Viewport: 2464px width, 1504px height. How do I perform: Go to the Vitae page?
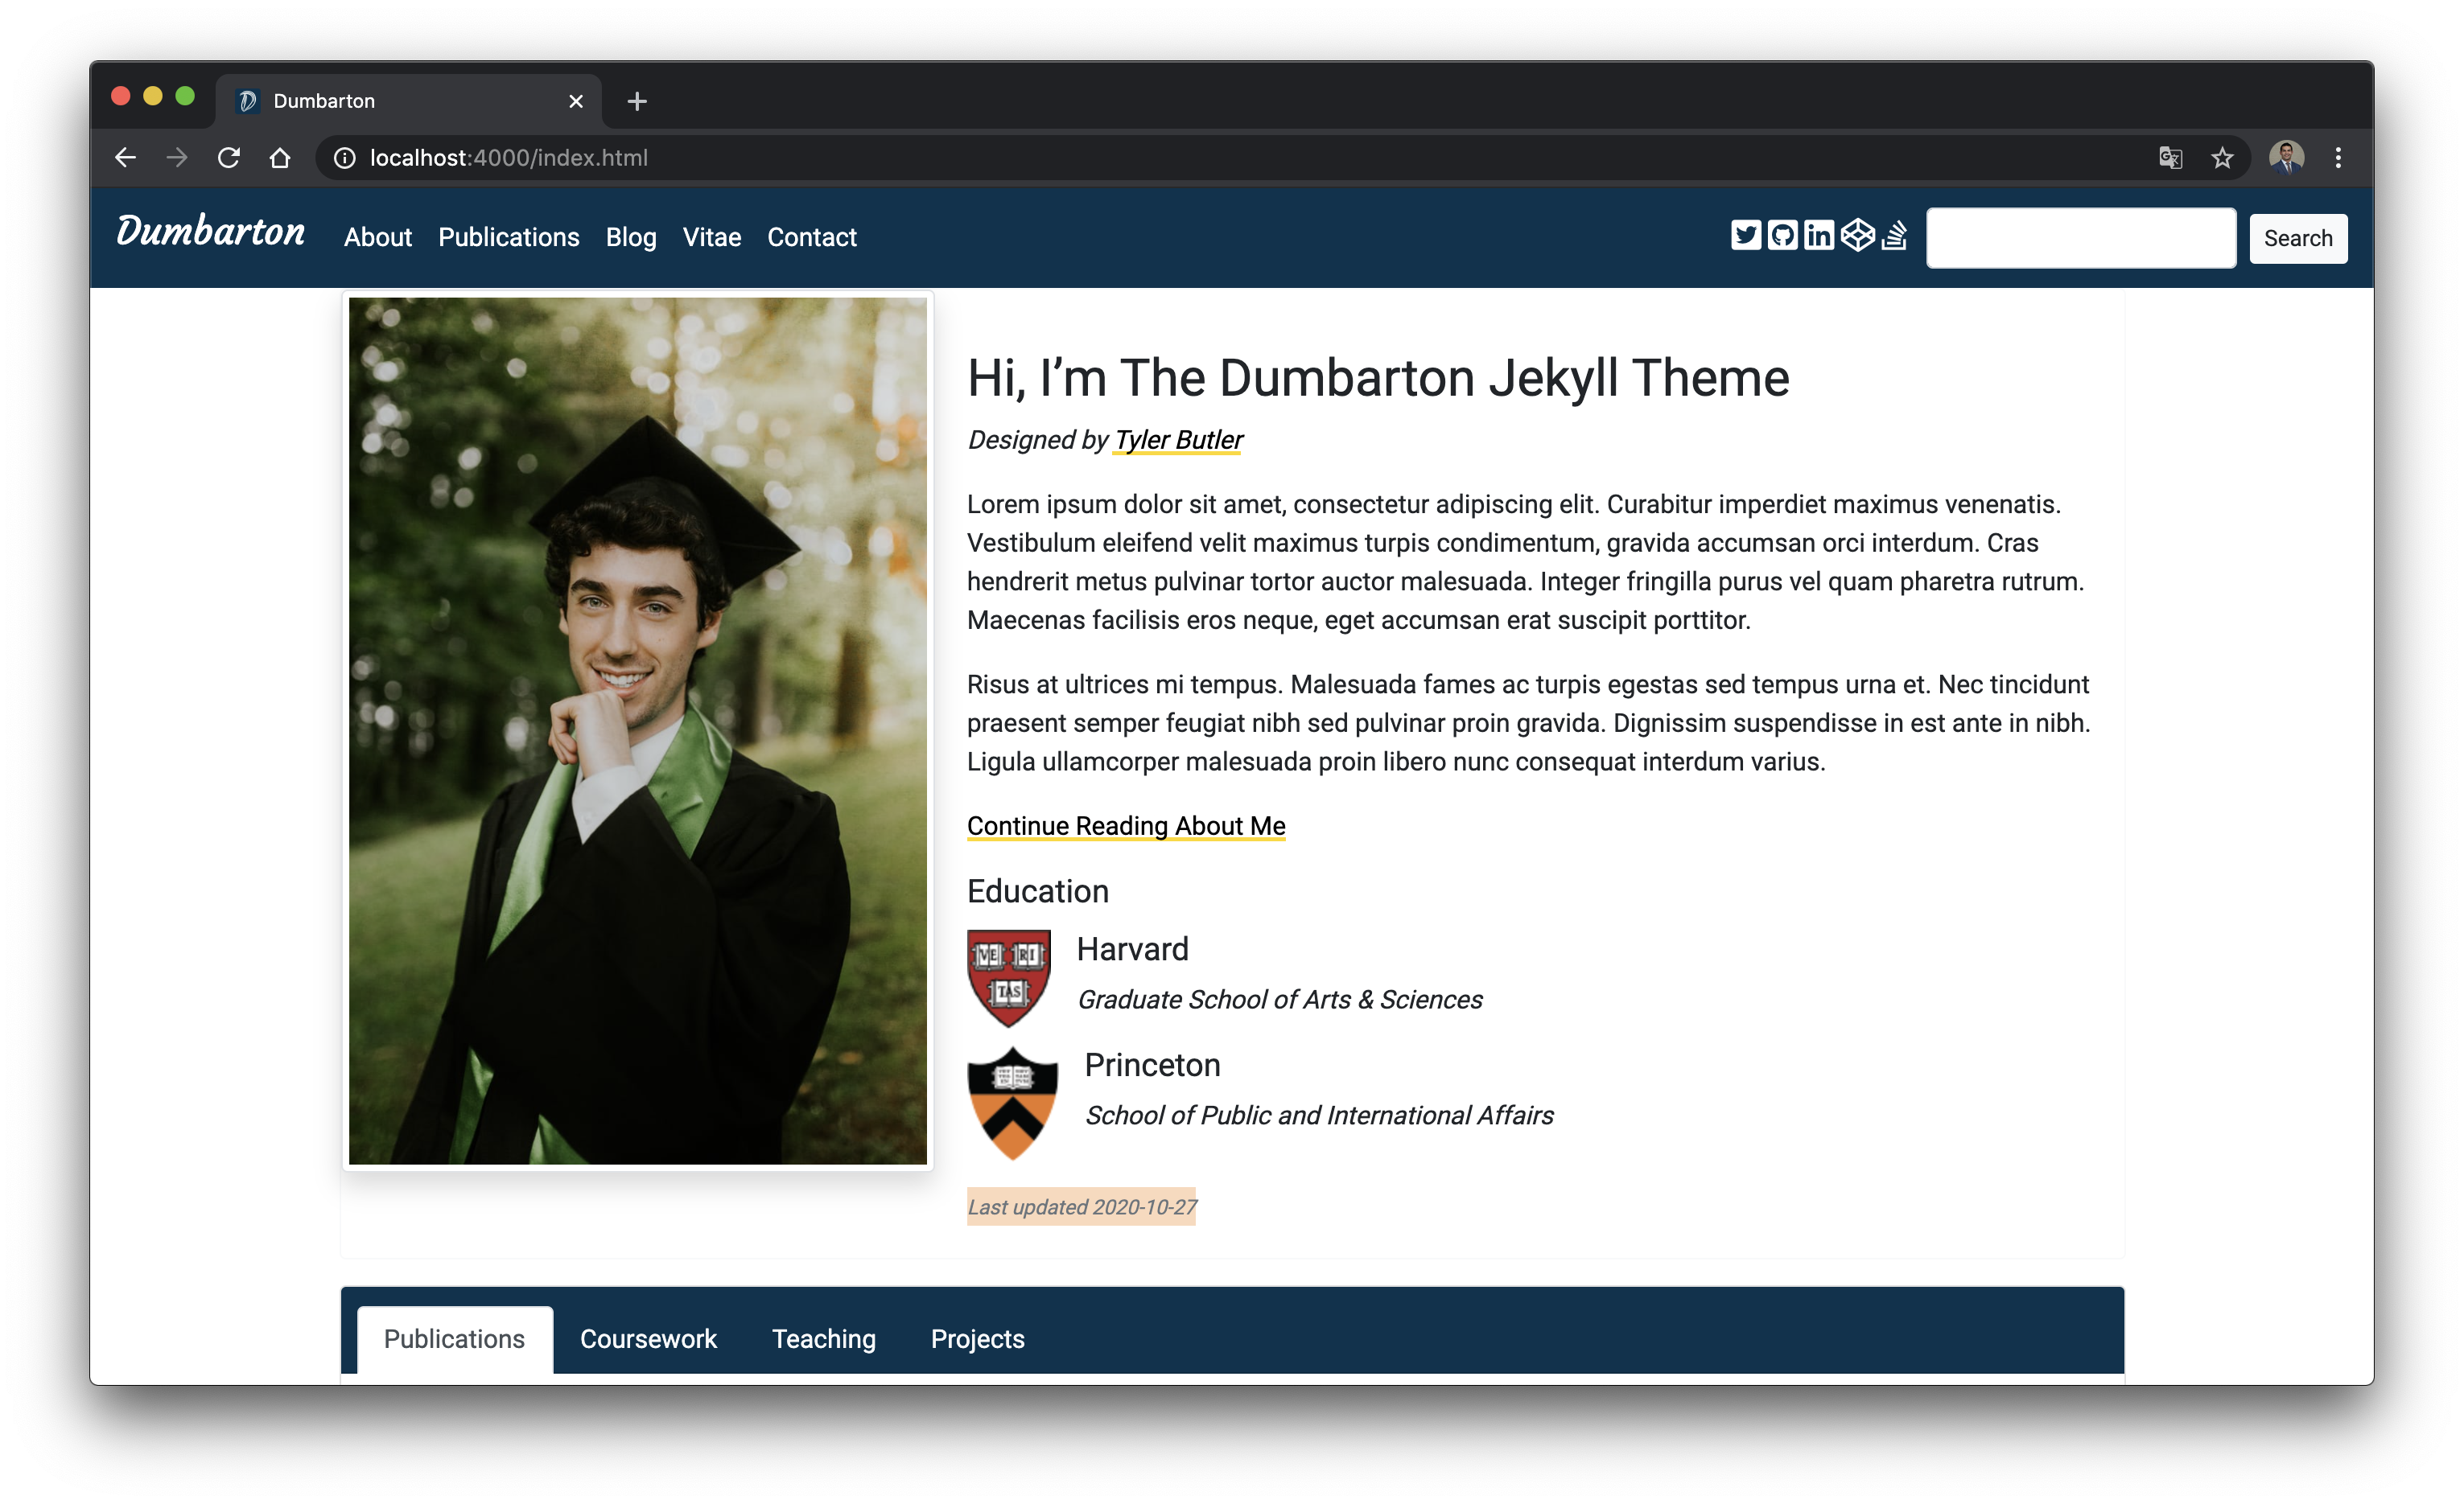(711, 238)
